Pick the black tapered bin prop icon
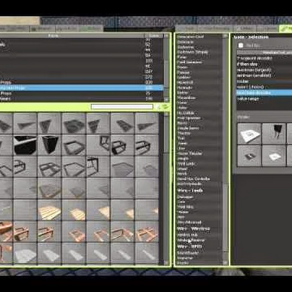The width and height of the screenshot is (292, 292). pyautogui.click(x=50, y=144)
